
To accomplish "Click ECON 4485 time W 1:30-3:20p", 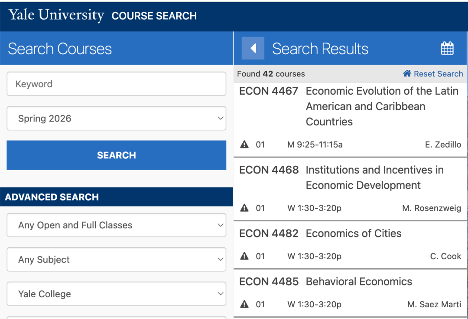I will (314, 304).
